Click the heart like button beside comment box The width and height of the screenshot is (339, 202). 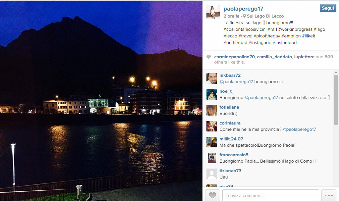click(212, 195)
